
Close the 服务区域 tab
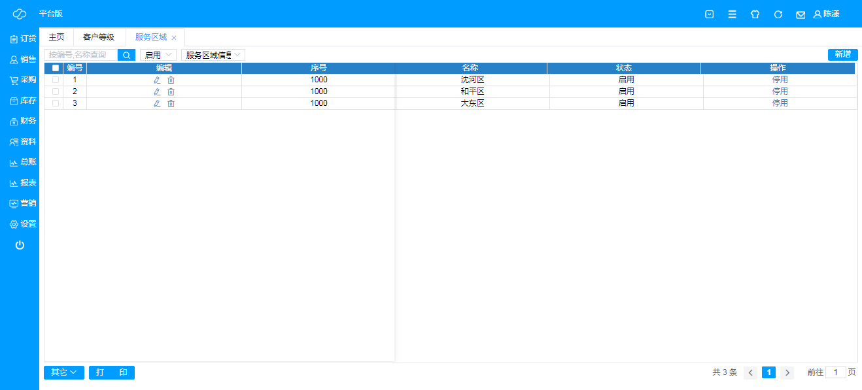point(174,38)
